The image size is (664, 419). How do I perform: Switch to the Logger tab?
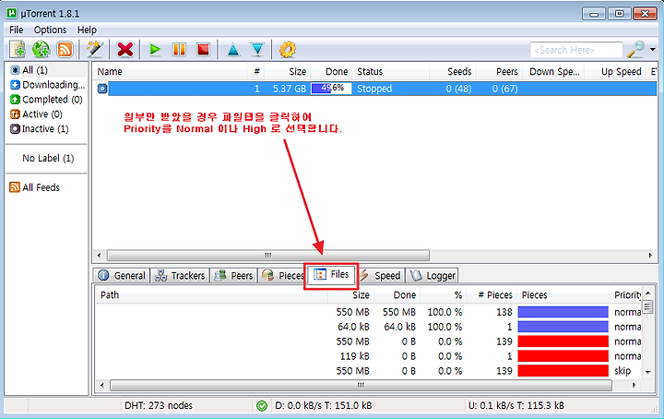click(433, 275)
